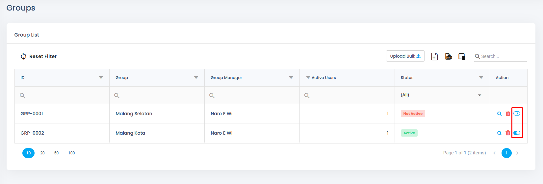Open the column chooser icon
Viewport: 543px width, 184px height.
point(462,57)
